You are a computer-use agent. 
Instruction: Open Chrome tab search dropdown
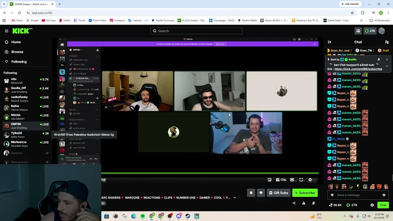click(4, 4)
